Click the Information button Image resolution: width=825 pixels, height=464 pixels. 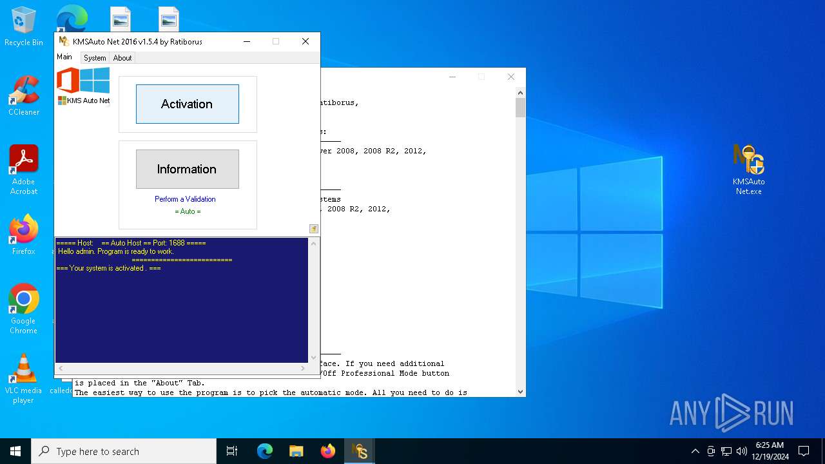click(x=187, y=169)
